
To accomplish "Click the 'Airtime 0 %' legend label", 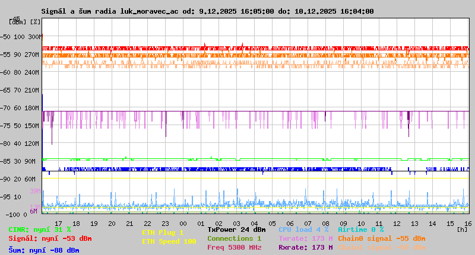I will click(x=361, y=230).
